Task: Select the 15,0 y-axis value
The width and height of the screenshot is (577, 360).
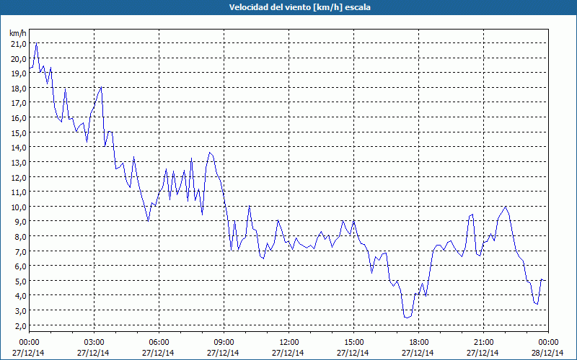Action: (19, 132)
